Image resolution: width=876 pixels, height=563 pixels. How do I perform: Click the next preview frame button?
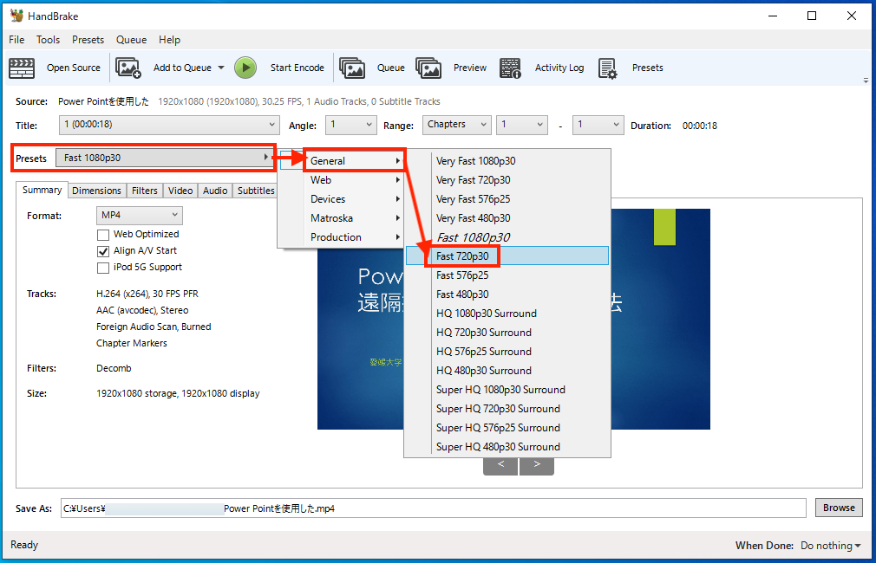[537, 465]
